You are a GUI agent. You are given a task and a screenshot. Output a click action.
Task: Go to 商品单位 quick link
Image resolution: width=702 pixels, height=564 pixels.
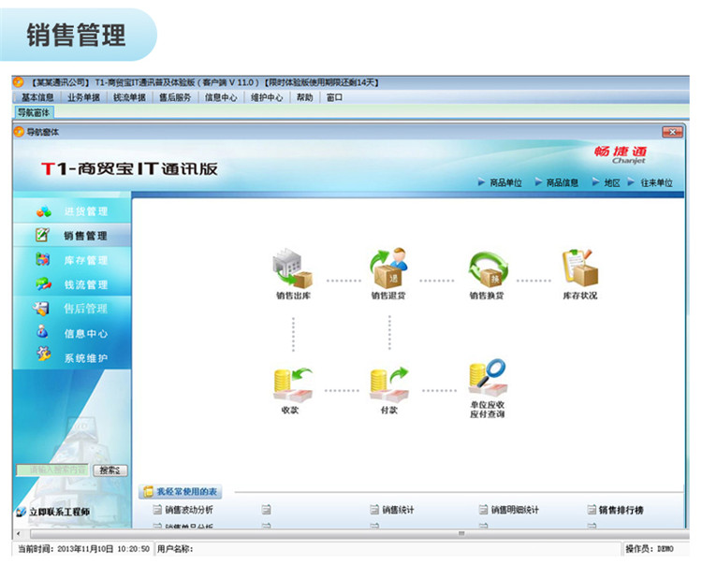505,182
